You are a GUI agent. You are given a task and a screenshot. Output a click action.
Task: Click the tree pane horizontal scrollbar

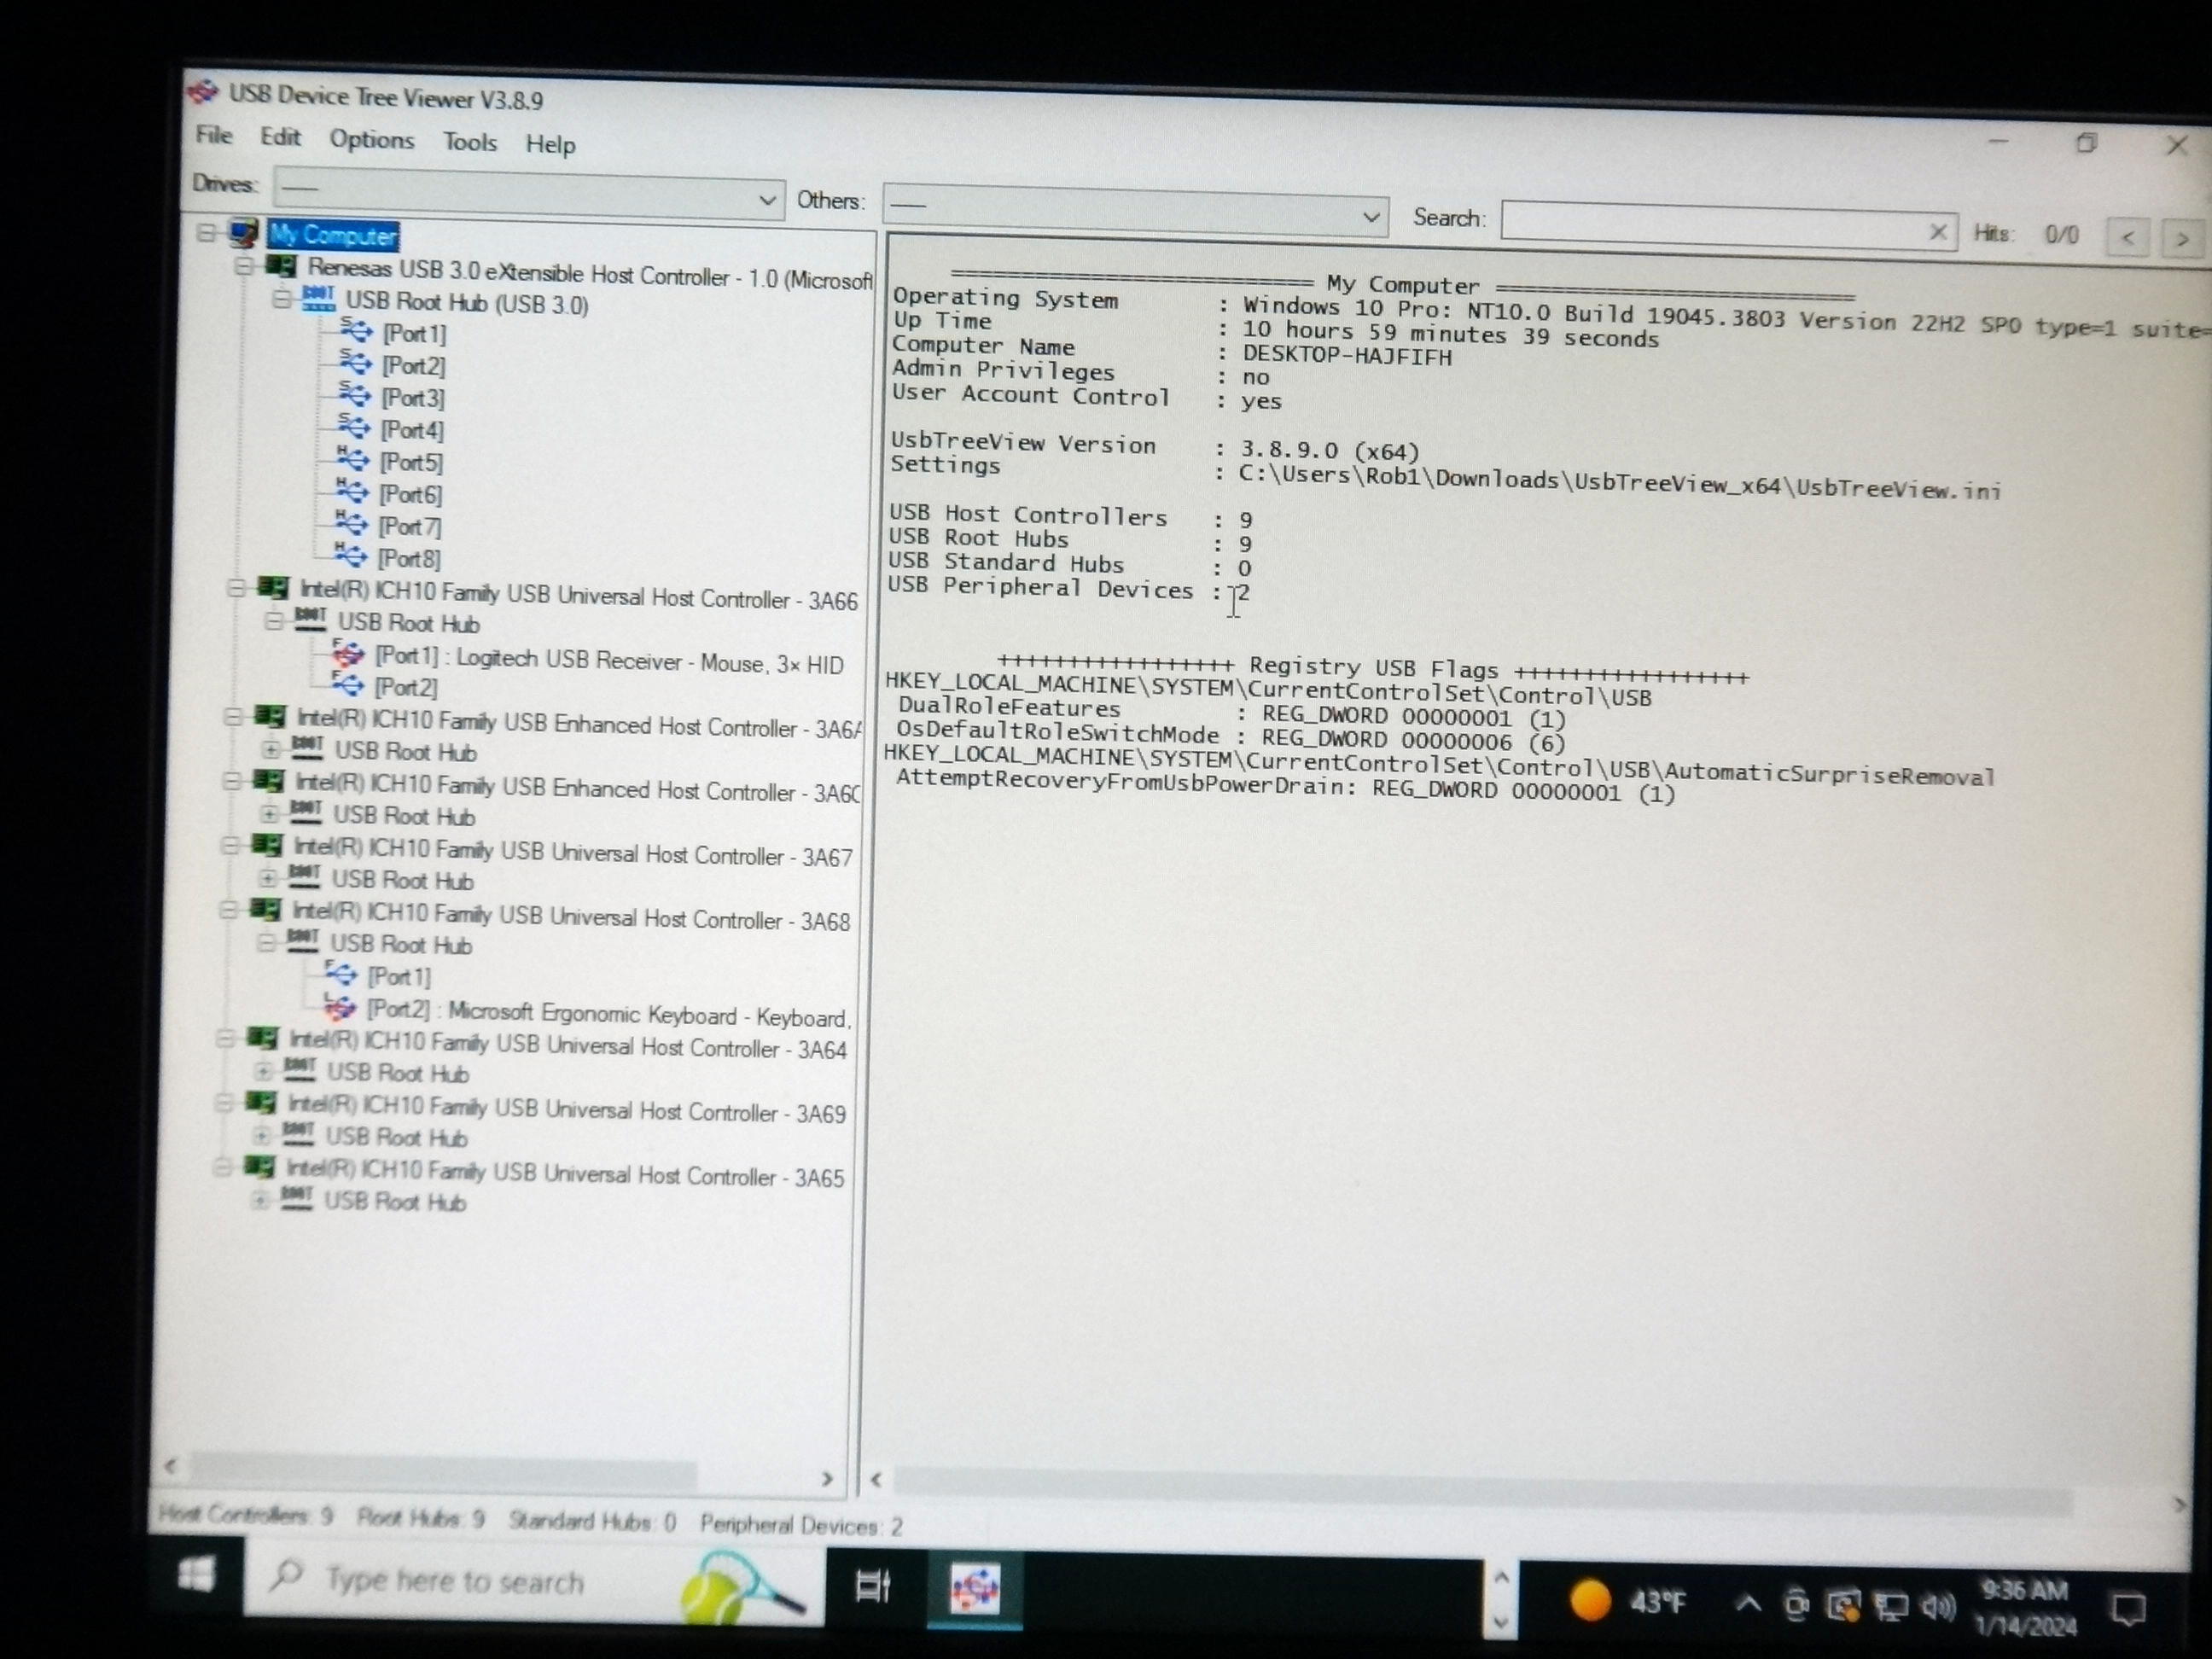point(443,1472)
